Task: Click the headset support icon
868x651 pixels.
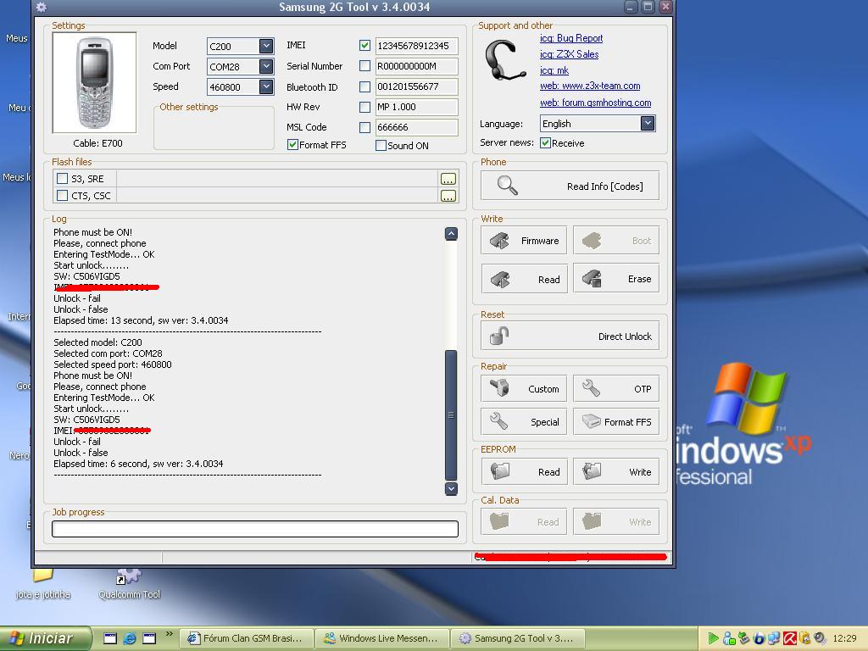Action: click(x=505, y=61)
